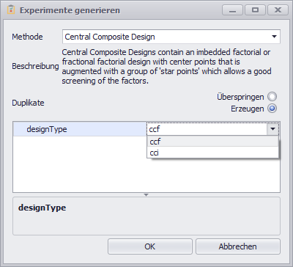Click the Experimente generieren window icon

tap(11, 10)
